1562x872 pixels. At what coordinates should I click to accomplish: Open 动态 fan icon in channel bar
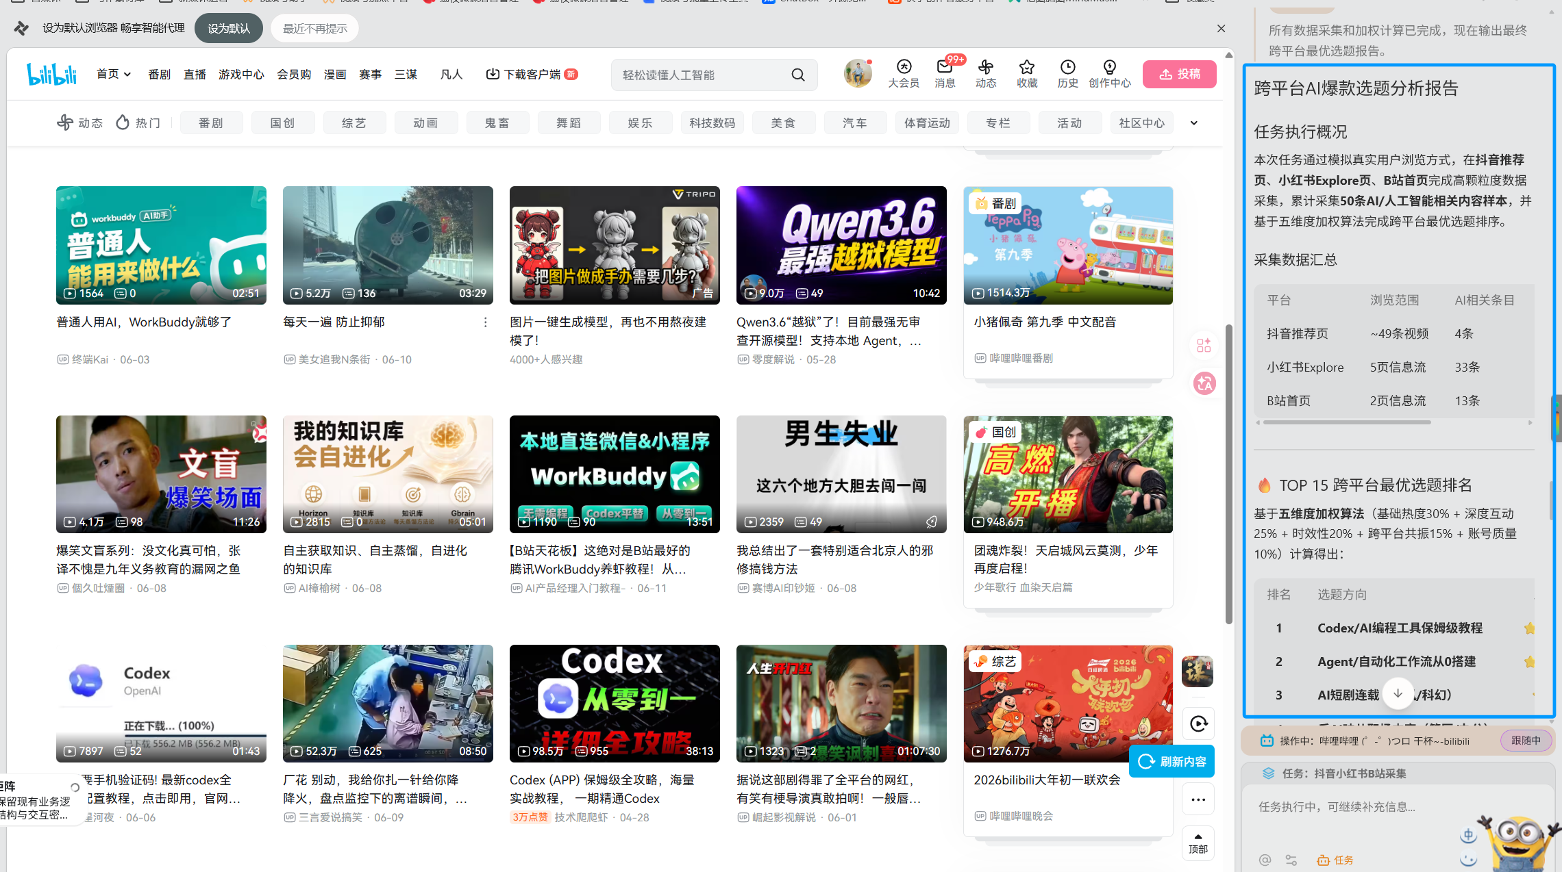tap(65, 123)
